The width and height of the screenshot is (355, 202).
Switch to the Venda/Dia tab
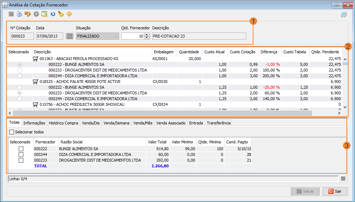point(91,123)
